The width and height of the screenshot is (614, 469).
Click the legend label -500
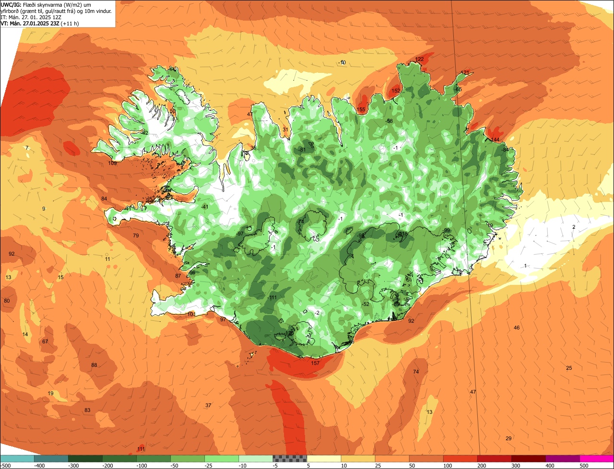(6, 465)
